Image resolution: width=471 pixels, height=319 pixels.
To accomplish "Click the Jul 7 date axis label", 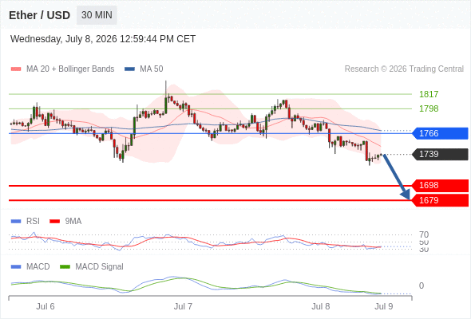I will click(x=183, y=306).
